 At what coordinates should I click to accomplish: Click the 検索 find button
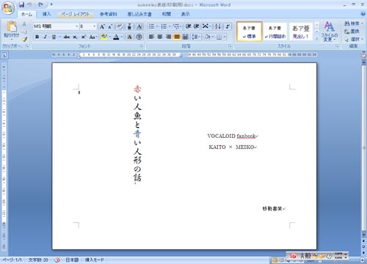tap(353, 23)
